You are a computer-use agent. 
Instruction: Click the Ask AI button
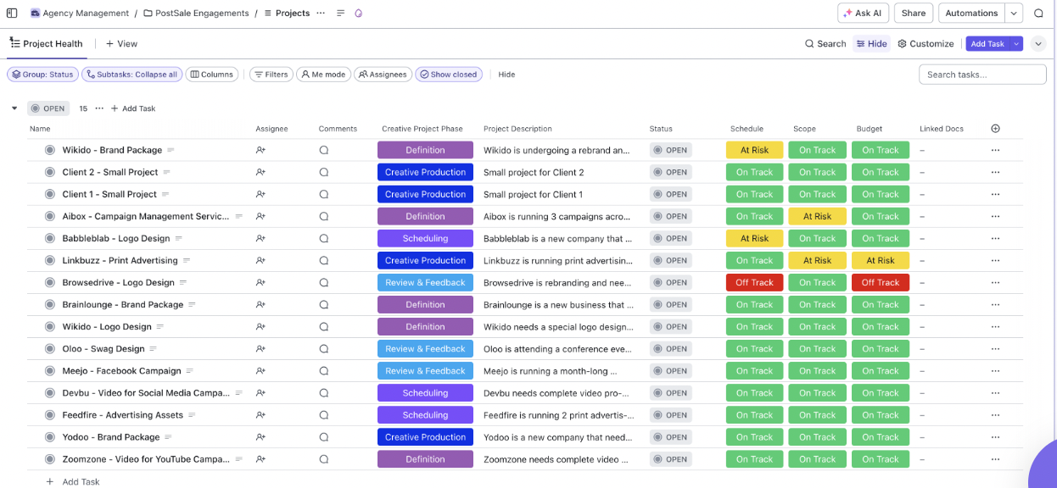click(863, 13)
